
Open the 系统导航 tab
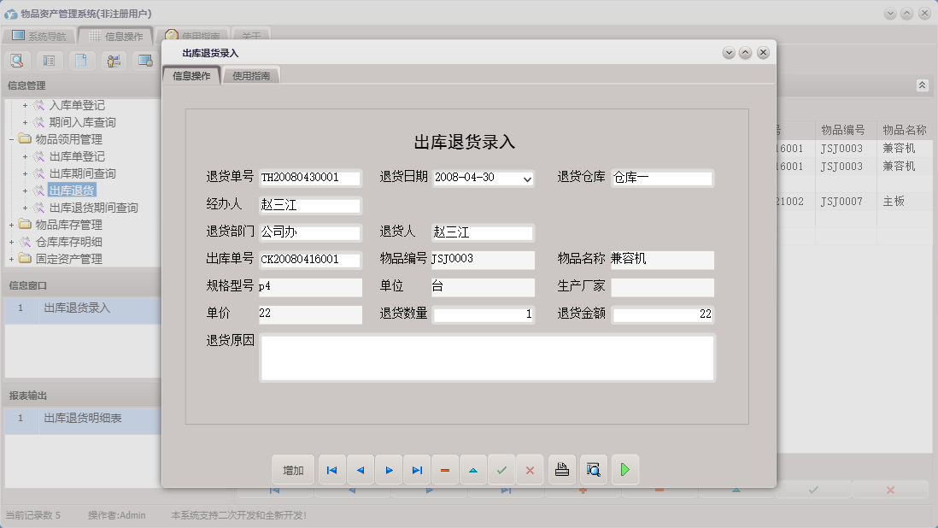[x=41, y=37]
